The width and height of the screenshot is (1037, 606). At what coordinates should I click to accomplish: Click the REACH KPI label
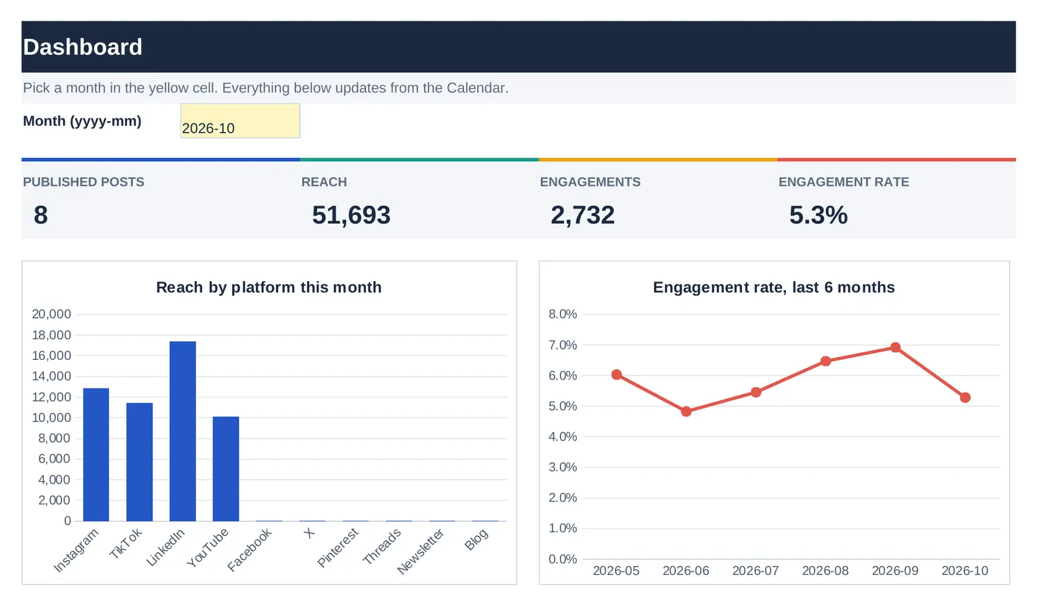[324, 182]
